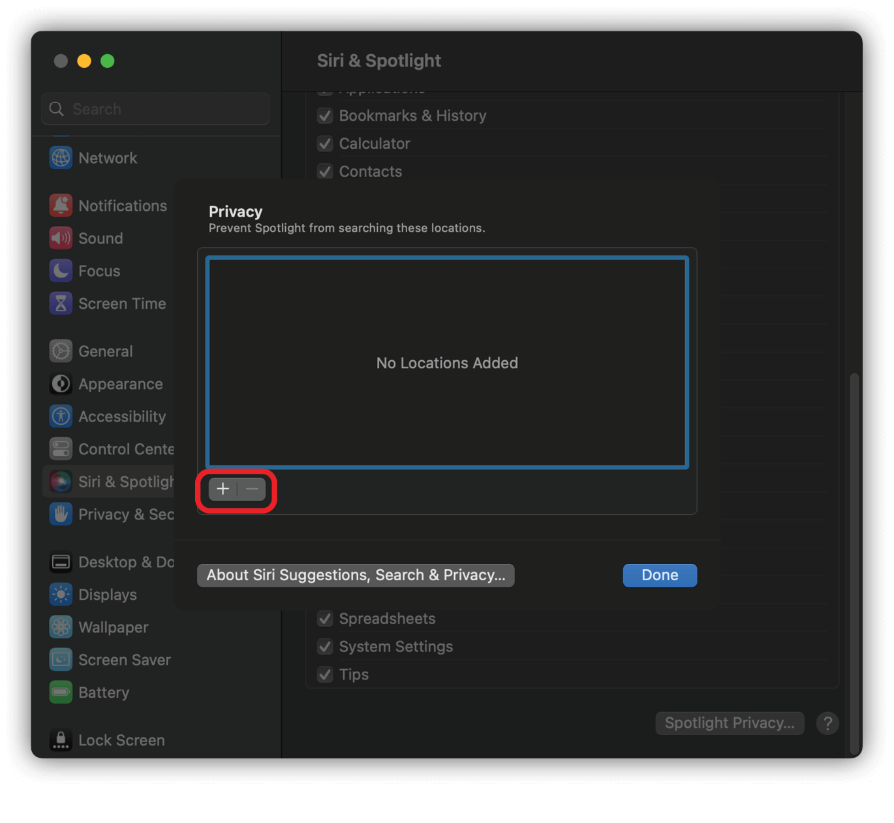Click the Sound speaker icon
894x823 pixels.
(61, 238)
